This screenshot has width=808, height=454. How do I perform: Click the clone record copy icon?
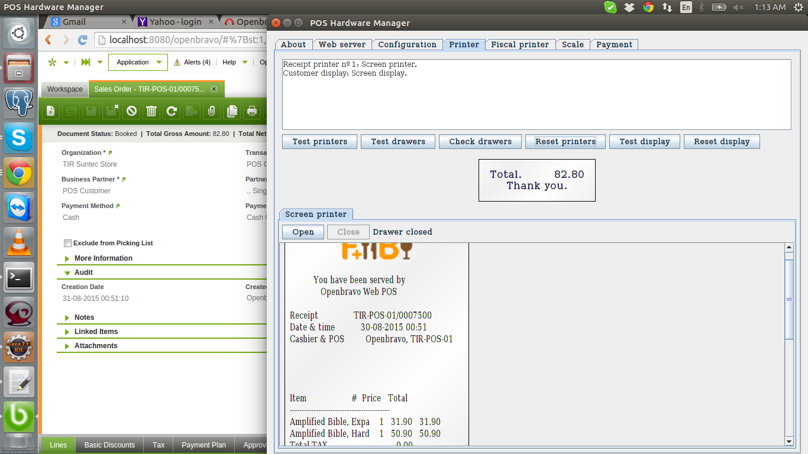point(232,111)
